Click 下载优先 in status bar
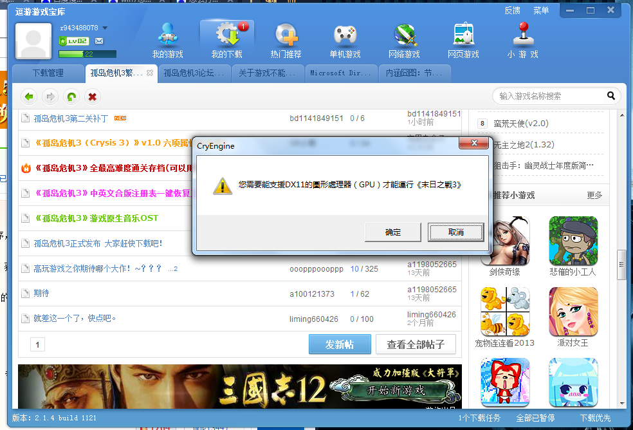 pyautogui.click(x=596, y=418)
